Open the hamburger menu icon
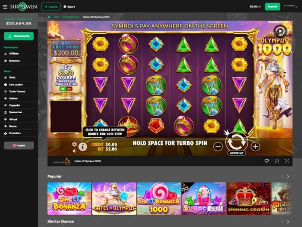Viewport: 302px width, 227px height. coord(5,7)
